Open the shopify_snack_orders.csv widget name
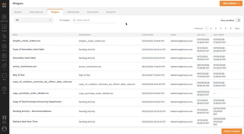 tap(27, 41)
